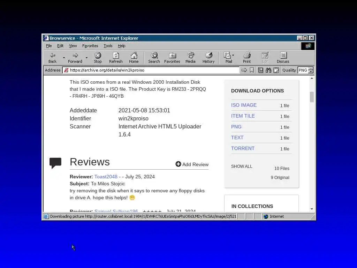Open the Edit menu
The width and height of the screenshot is (357, 268).
pos(60,46)
